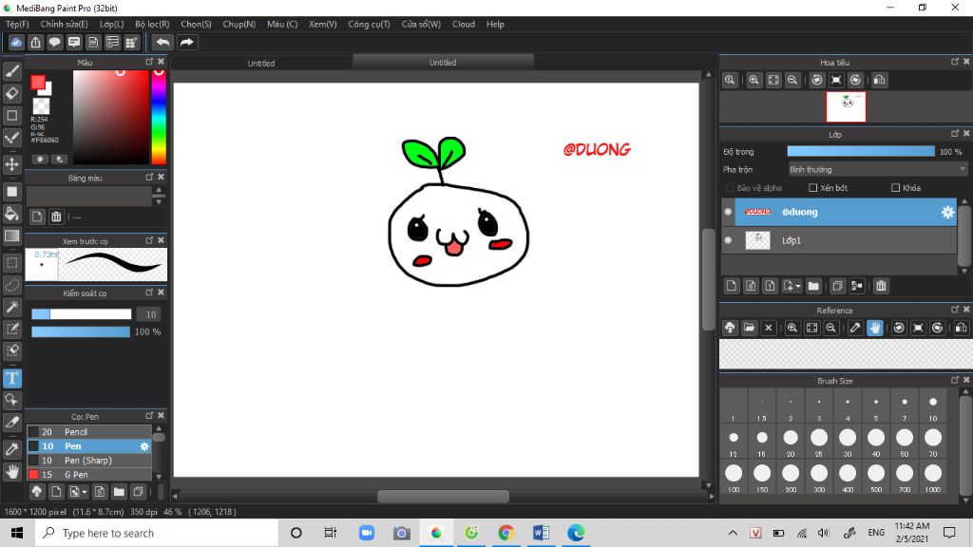Open the Pen brush settings gear
The width and height of the screenshot is (973, 547).
[144, 446]
